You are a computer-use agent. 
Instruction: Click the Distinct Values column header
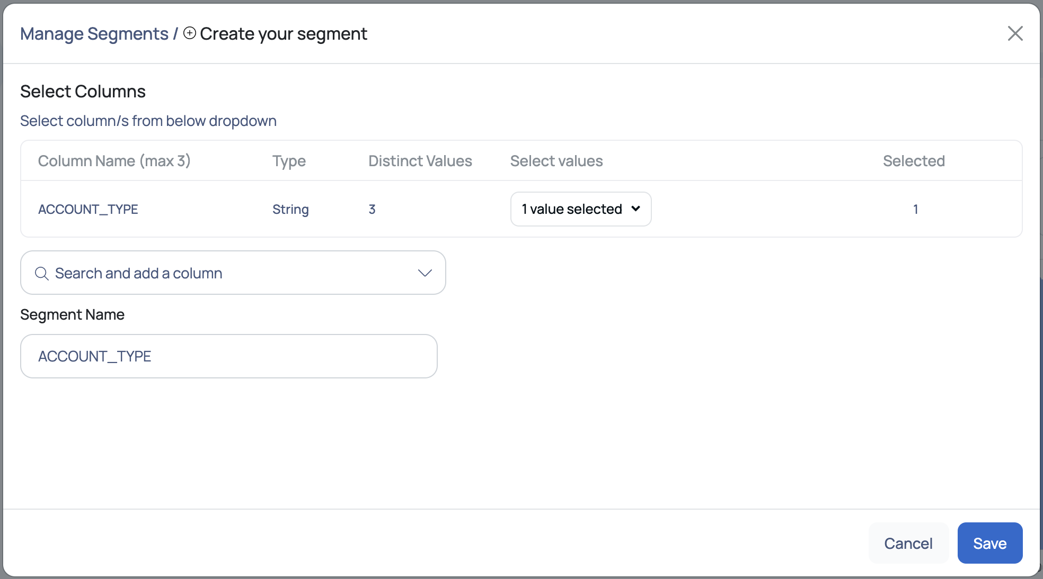[x=420, y=161]
